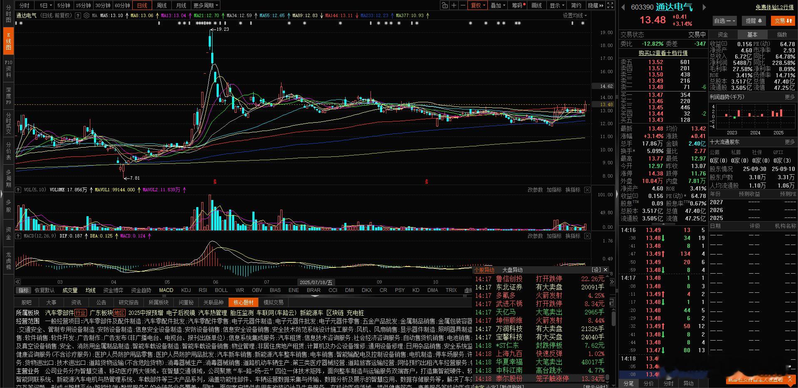Switch to 5分钟 period
798x388 pixels.
point(64,5)
